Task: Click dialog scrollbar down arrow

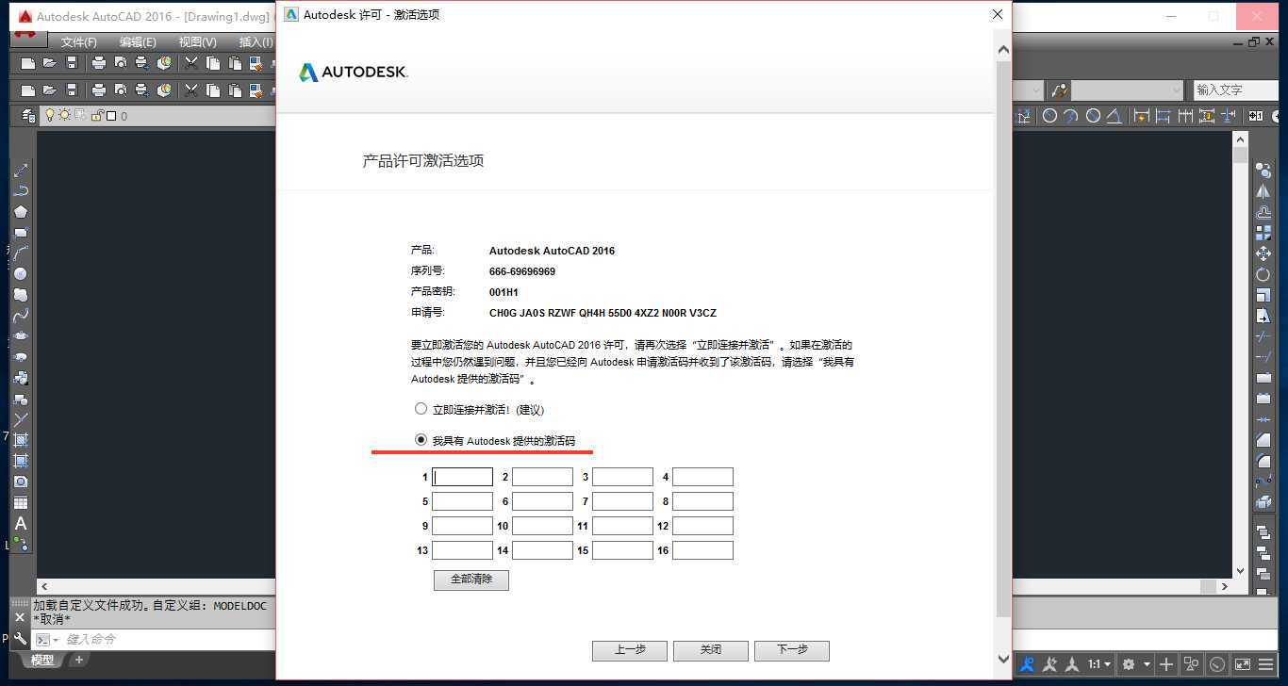Action: click(x=1003, y=659)
